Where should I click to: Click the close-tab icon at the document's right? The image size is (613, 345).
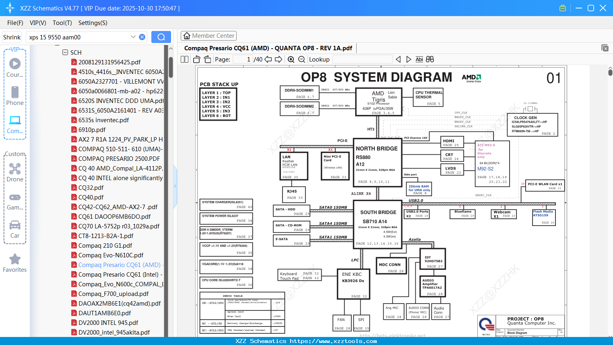(x=605, y=48)
